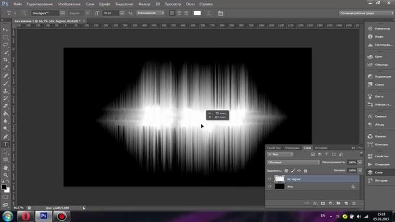Viewport: 395px width, 222px height.
Task: Create new adjustment layer icon
Action: click(x=331, y=203)
